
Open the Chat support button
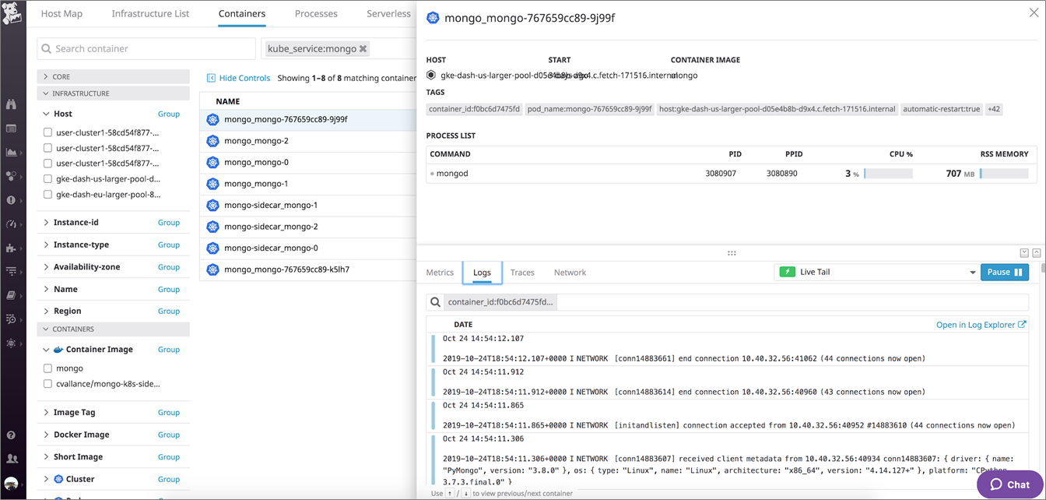(1009, 484)
